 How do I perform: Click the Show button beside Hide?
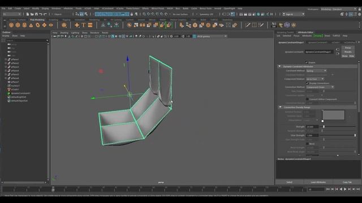[344, 56]
